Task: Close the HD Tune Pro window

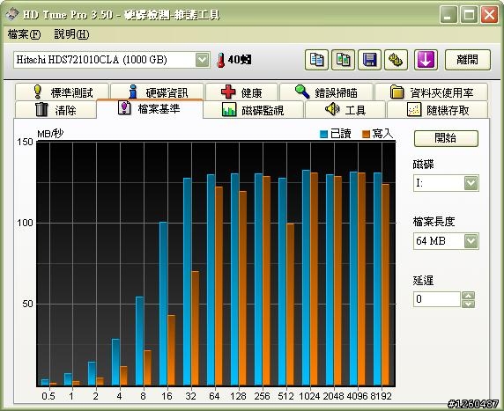Action: (489, 15)
